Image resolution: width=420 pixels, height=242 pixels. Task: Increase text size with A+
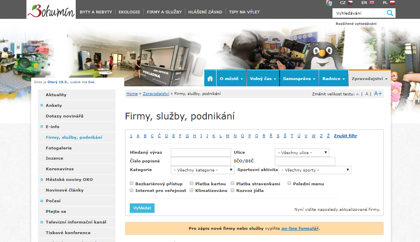point(378,93)
